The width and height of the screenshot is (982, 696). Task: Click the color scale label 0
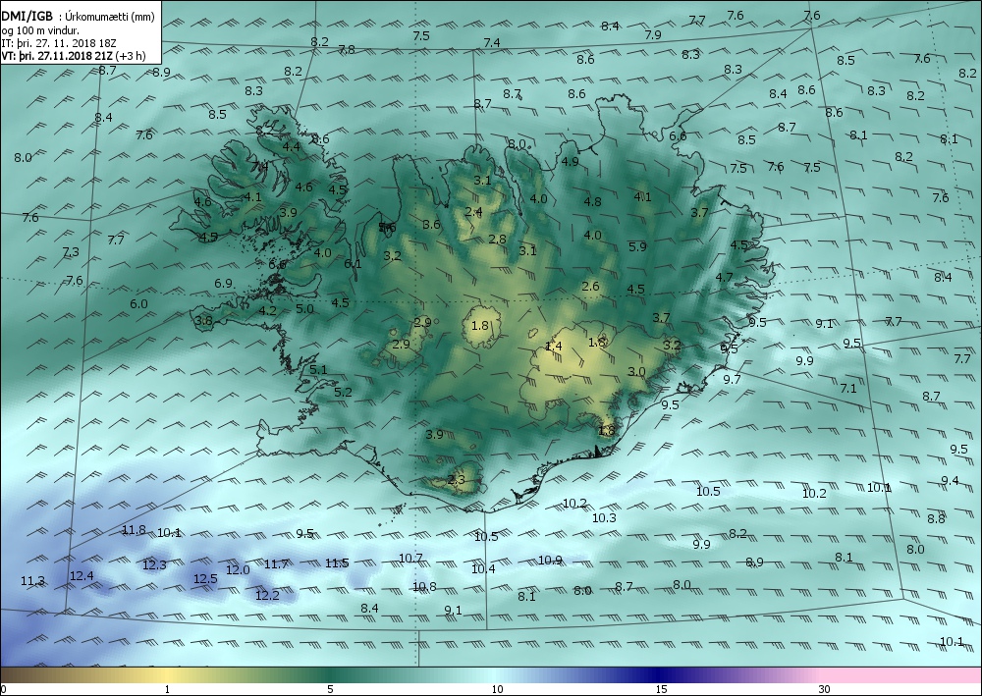click(x=4, y=690)
